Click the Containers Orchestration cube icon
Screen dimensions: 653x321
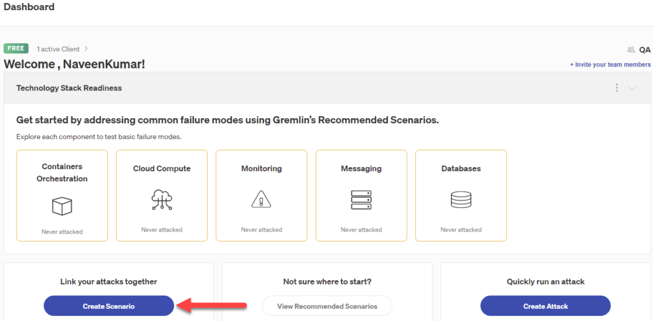tap(62, 205)
